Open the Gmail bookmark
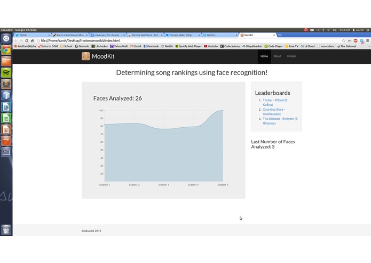The width and height of the screenshot is (371, 263). coord(136,46)
